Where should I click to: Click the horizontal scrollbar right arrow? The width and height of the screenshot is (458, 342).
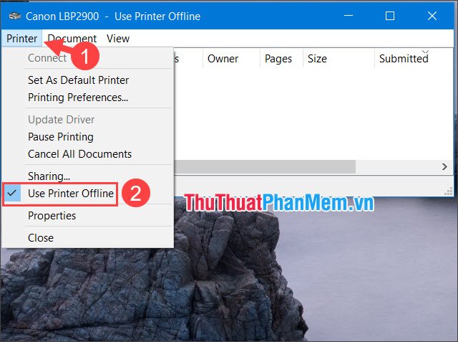(x=444, y=167)
